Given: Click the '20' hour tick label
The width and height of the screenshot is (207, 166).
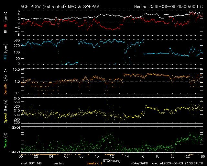Looking at the screenshot, I should 172,156.
